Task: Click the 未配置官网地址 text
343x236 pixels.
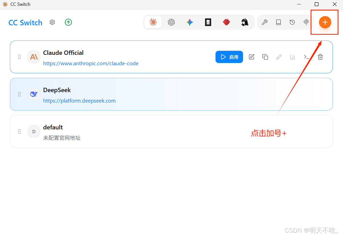Action: point(62,138)
